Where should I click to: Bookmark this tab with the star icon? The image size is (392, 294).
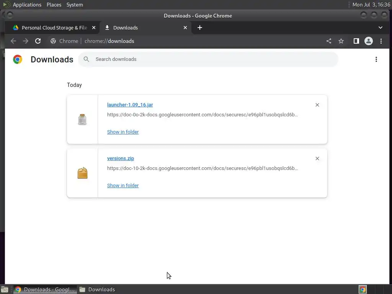tap(341, 41)
